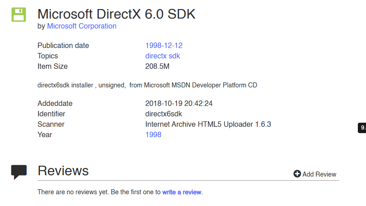Click the green floppy disk software icon
This screenshot has width=366, height=206.
pos(19,14)
